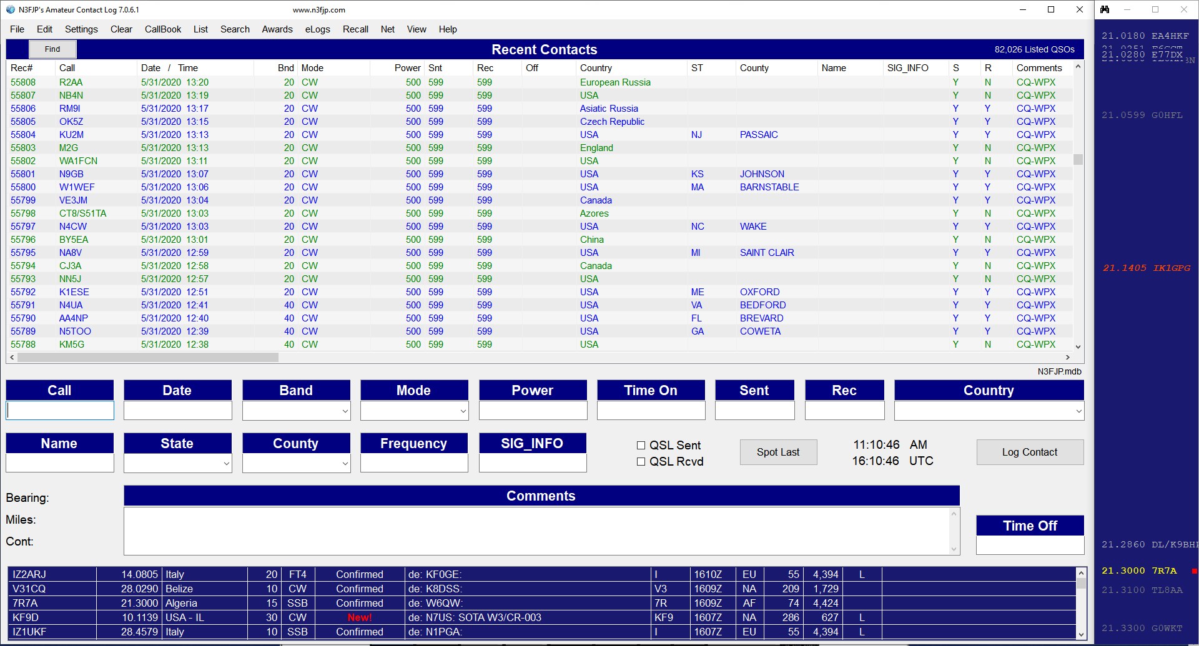Click into the Date input field
Image resolution: width=1199 pixels, height=646 pixels.
tap(178, 410)
